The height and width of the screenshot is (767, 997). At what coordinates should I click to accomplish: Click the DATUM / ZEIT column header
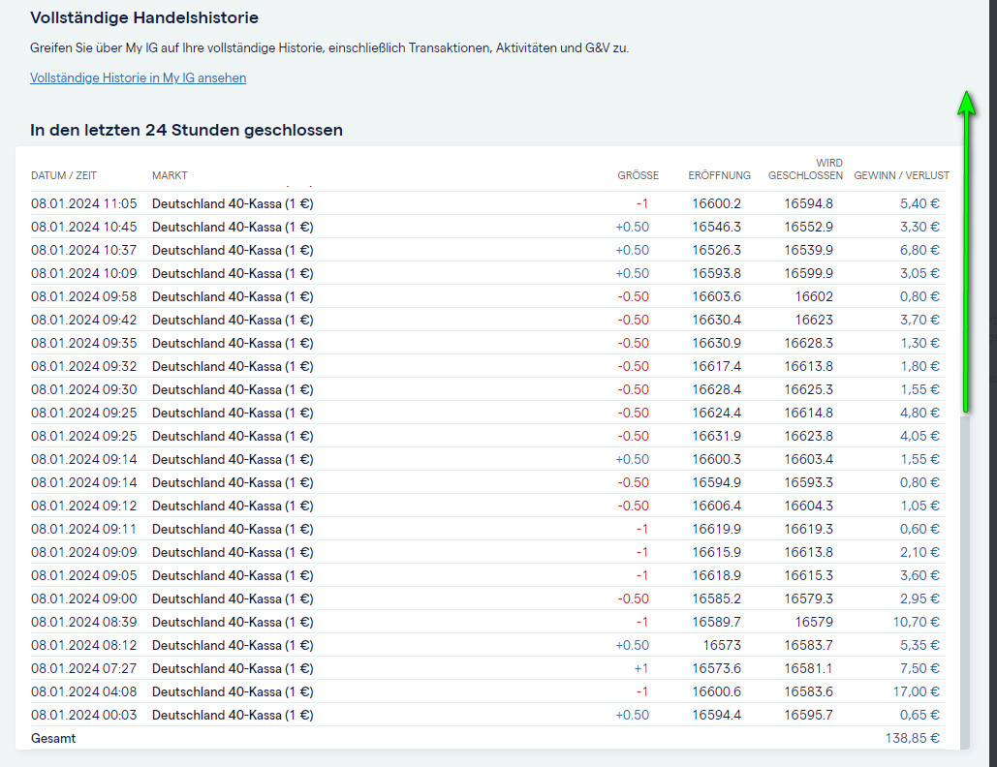coord(64,175)
